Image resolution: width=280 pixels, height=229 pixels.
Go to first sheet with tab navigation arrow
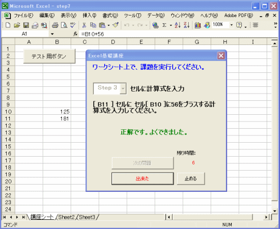[x=5, y=217]
